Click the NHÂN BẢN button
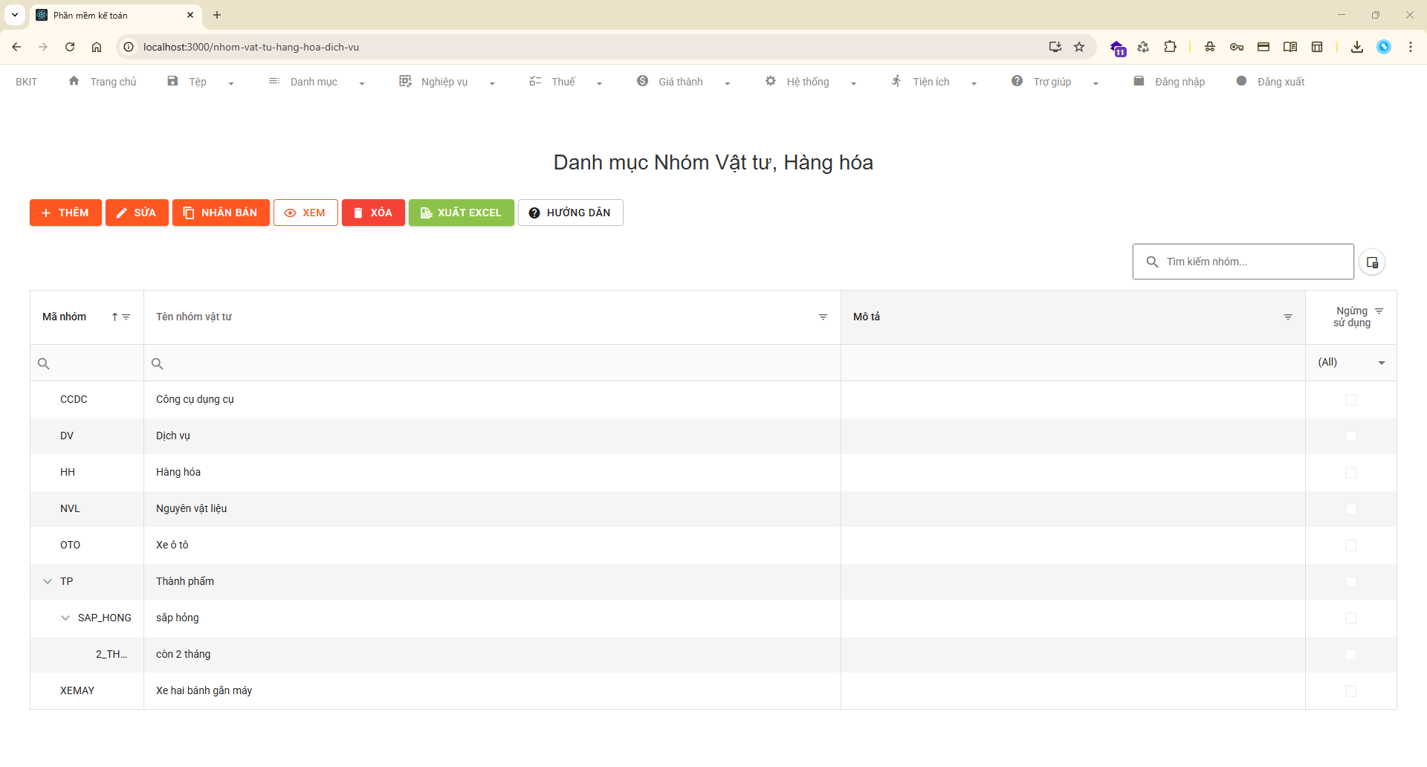The image size is (1427, 767). [221, 213]
